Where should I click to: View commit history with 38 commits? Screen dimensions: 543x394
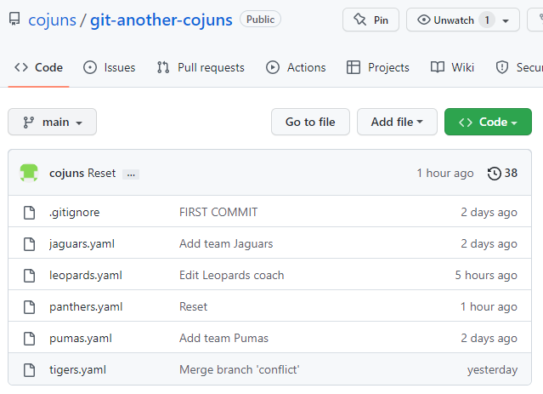coord(502,173)
